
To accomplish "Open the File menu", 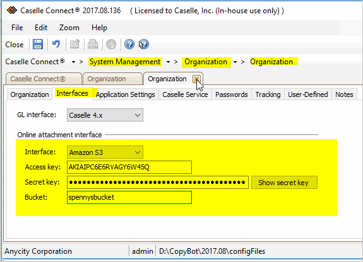I will [17, 28].
